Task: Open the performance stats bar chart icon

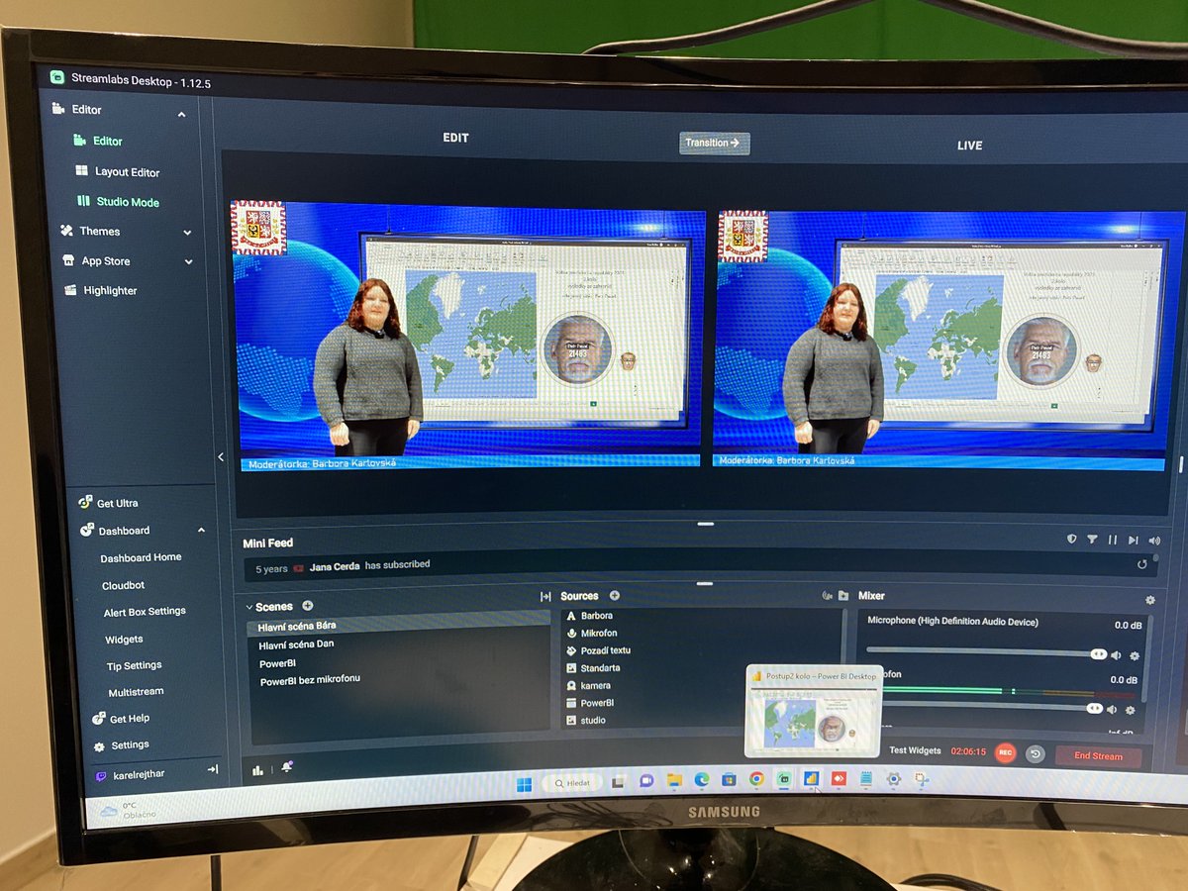Action: pos(258,770)
